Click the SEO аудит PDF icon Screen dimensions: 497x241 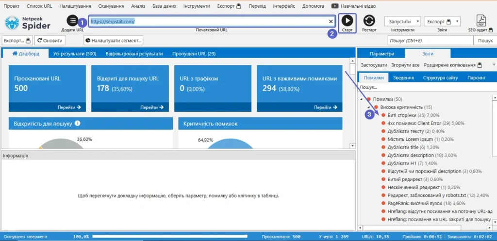(481, 21)
